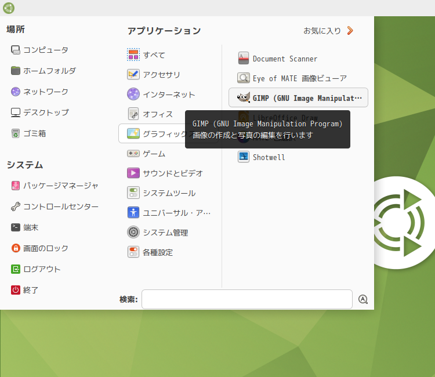Click the orange favorites chevron arrow
Viewport: 435px width, 377px height.
(350, 31)
